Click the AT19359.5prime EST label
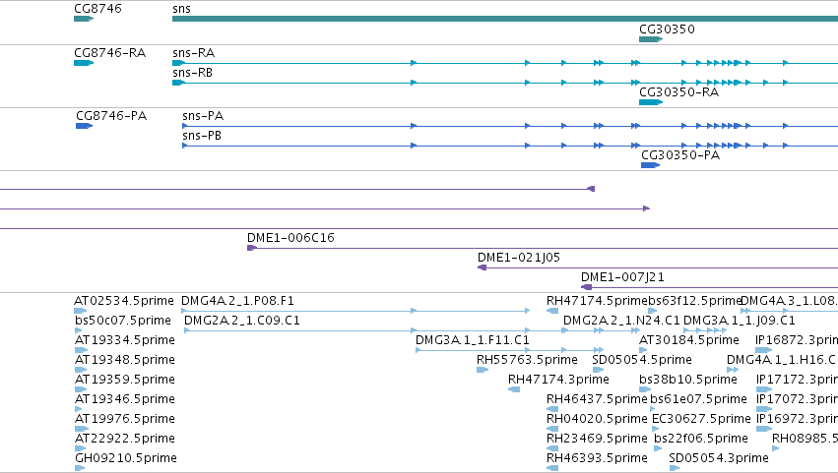Screen dimensions: 838x473 pos(124,380)
